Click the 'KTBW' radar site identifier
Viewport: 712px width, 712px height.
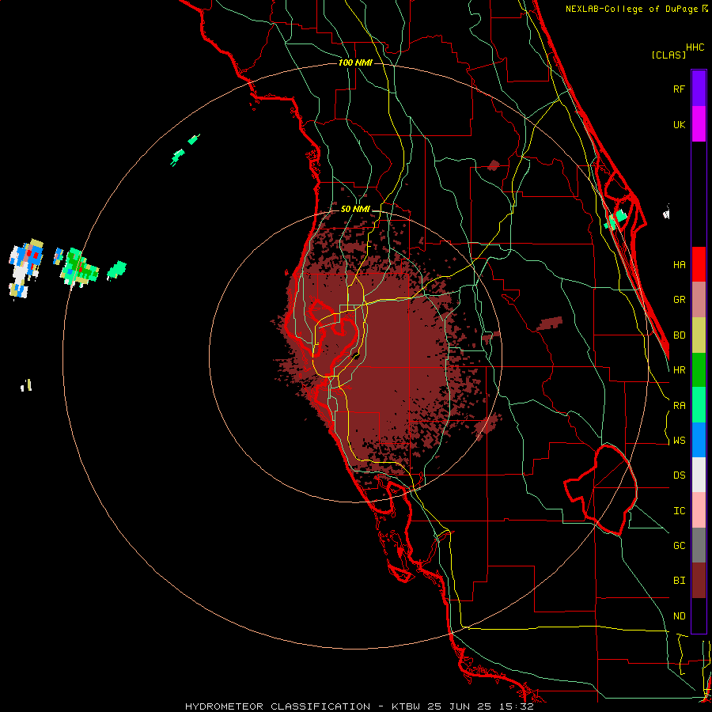click(405, 706)
